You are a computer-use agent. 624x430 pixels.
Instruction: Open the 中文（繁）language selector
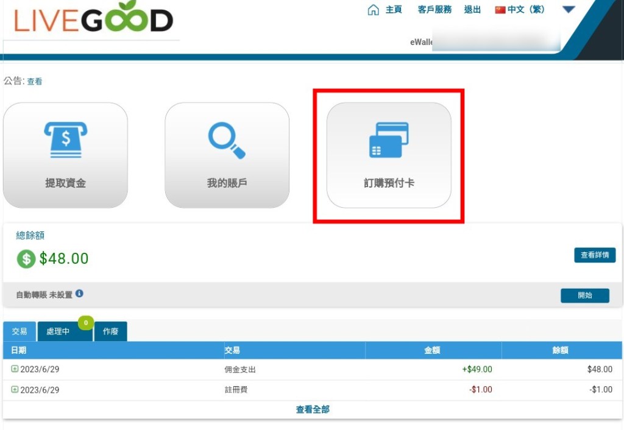point(526,10)
